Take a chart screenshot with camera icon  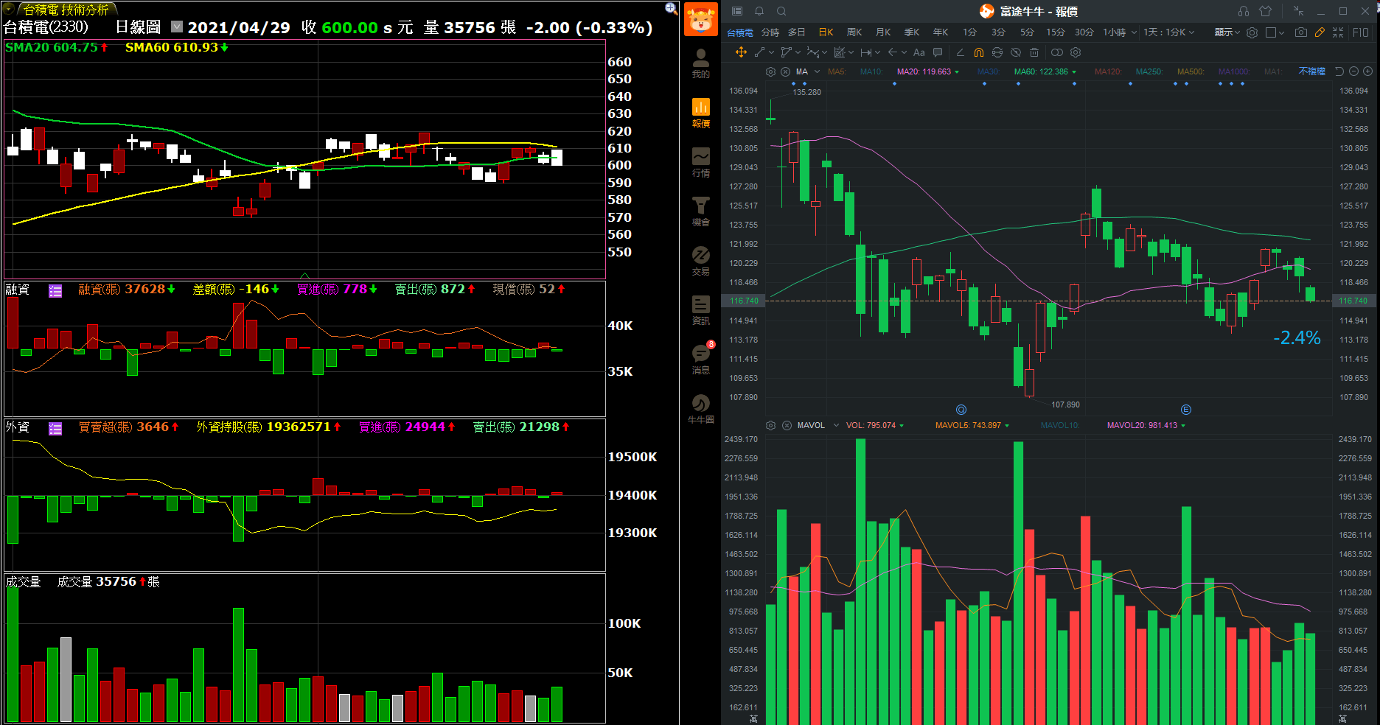[x=1301, y=32]
